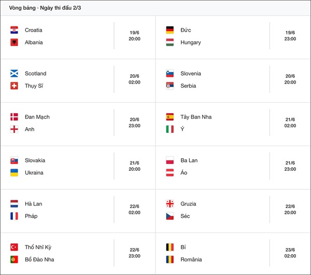Open the Thụy Sĩ team link
Screen dimensions: 311x275
pos(34,86)
